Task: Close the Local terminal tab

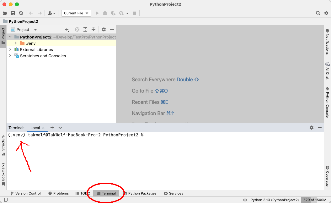Action: click(x=43, y=128)
